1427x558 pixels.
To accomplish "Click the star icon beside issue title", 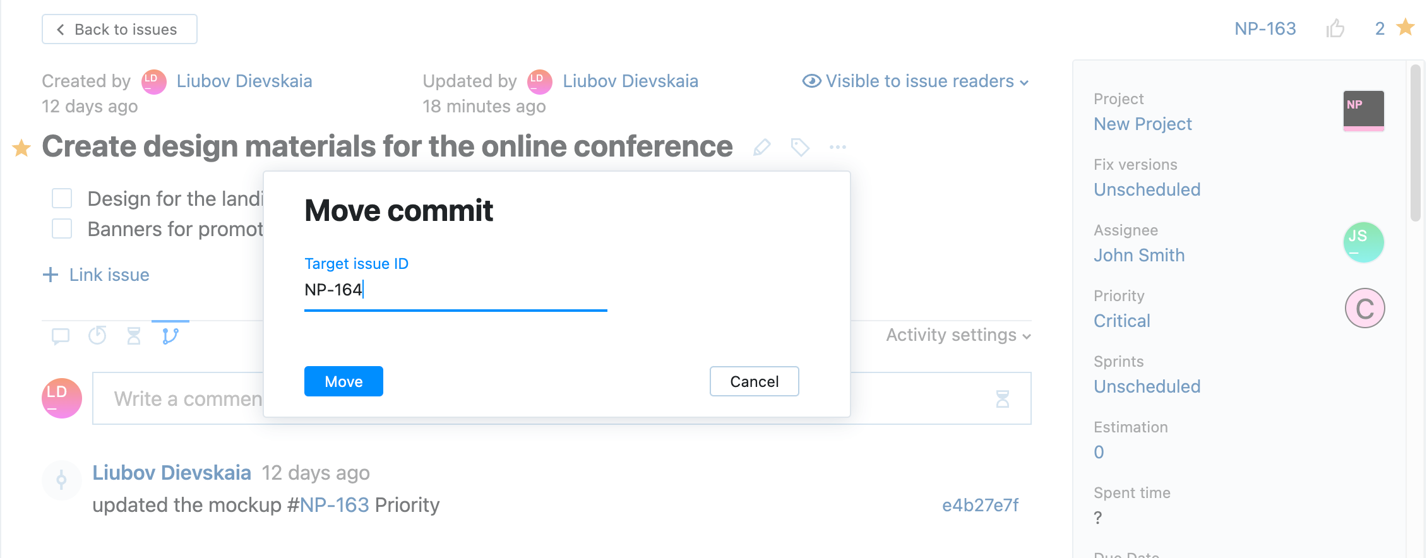I will coord(21,148).
